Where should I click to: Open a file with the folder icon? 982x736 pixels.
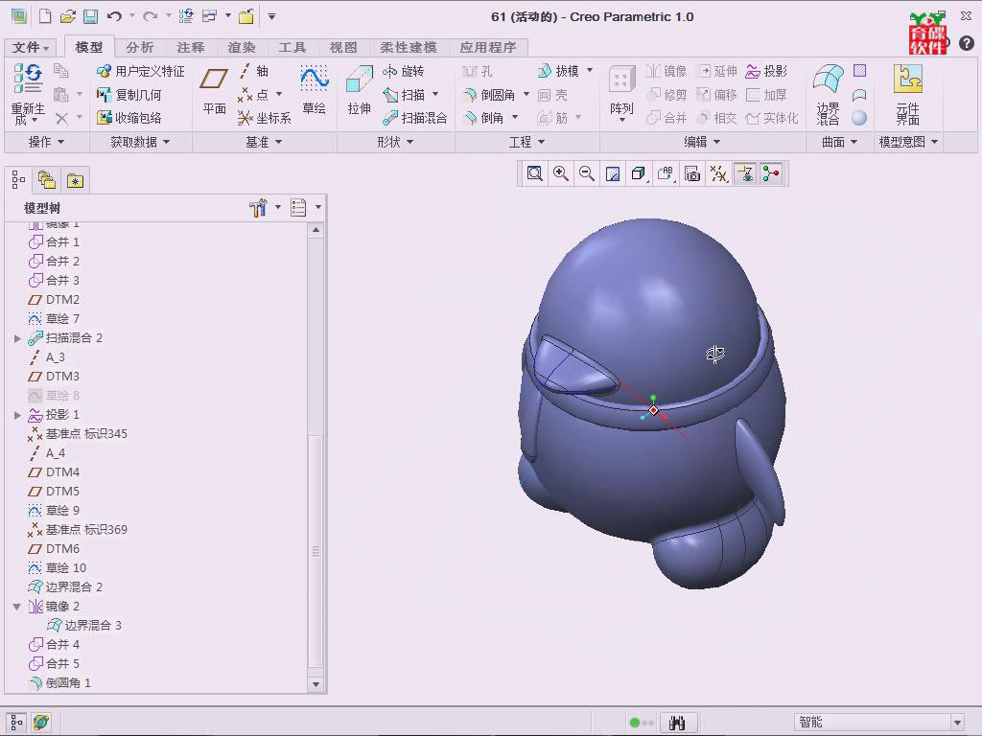tap(68, 16)
